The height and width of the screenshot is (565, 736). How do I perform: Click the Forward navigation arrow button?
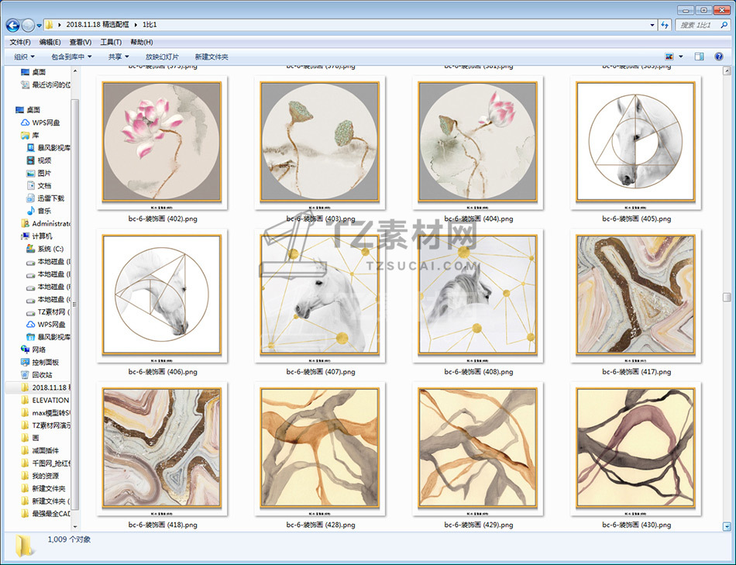(x=28, y=26)
